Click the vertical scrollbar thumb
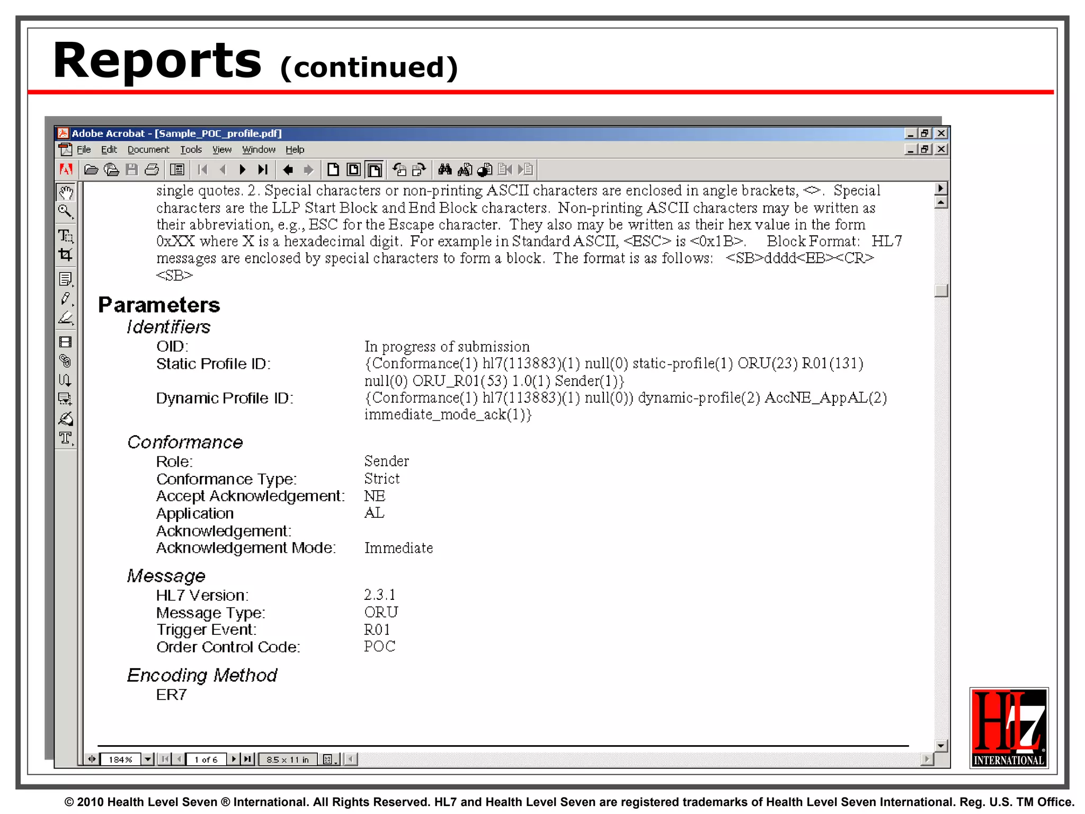This screenshot has height=814, width=1085. [941, 290]
